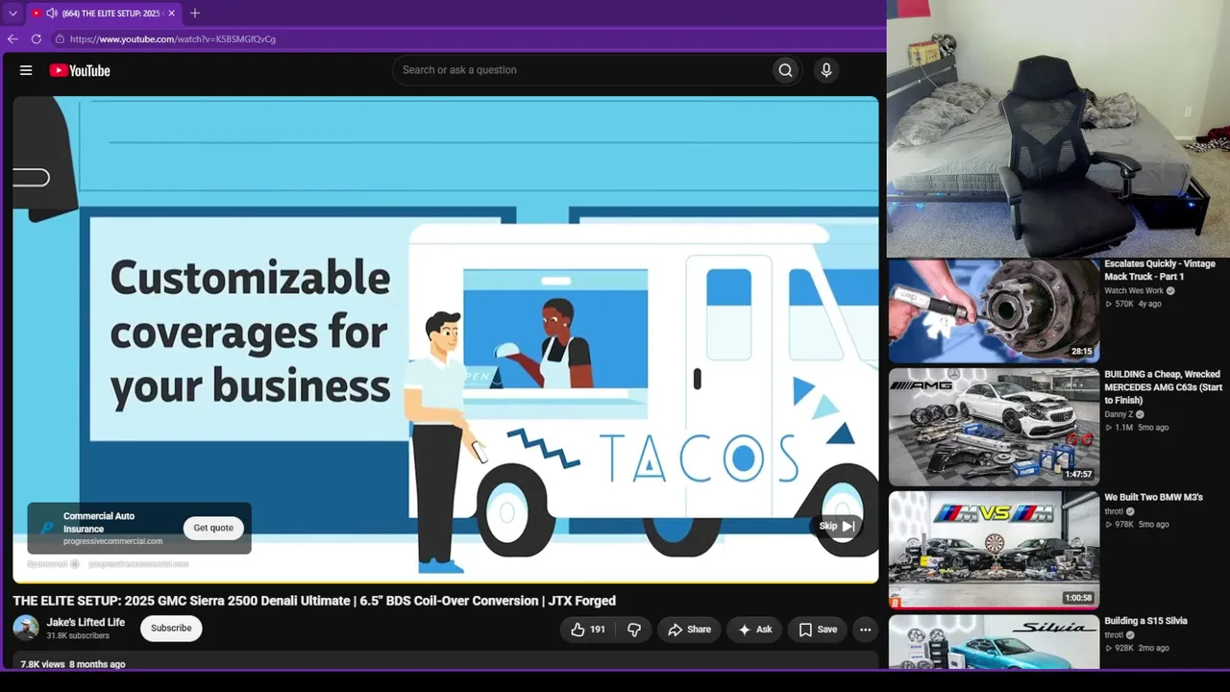Open Mercedes AMG C63s video thumbnail
The width and height of the screenshot is (1230, 692).
coord(994,427)
